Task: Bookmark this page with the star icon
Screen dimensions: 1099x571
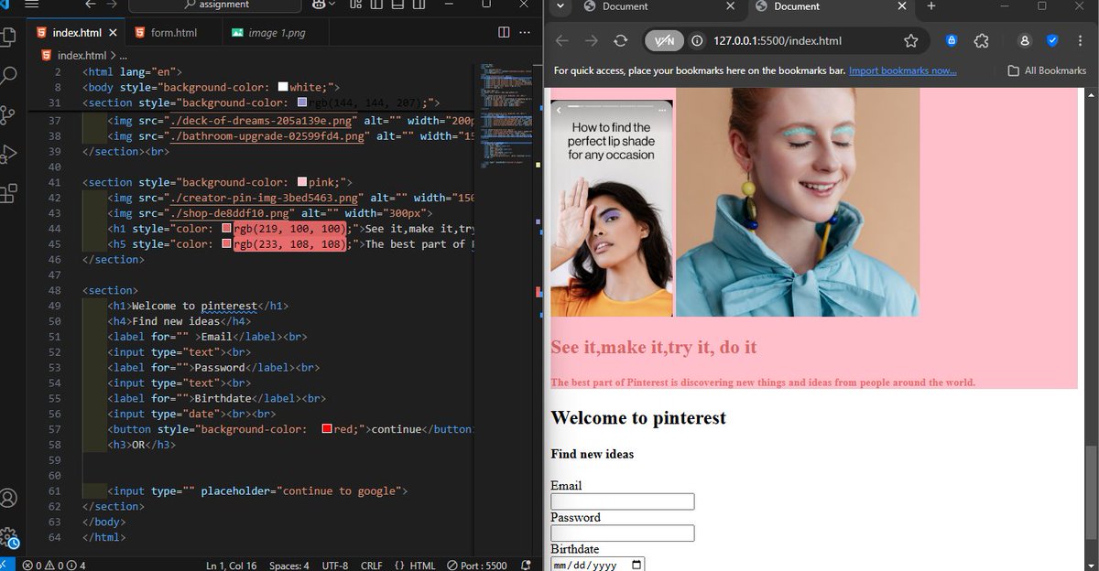Action: (910, 40)
